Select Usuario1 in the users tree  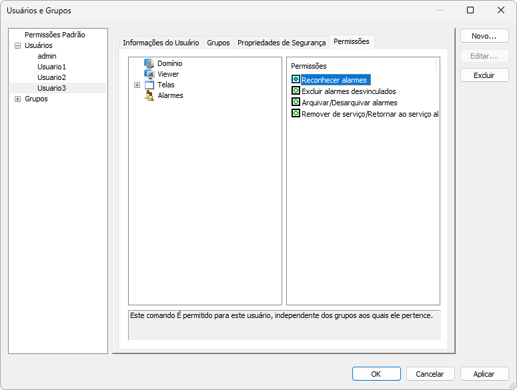(51, 67)
